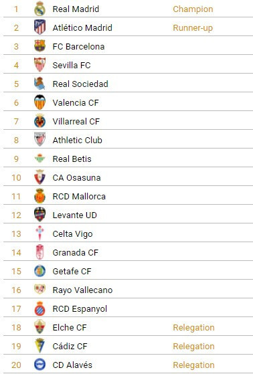The width and height of the screenshot is (253, 374).
Task: Open the RCD Mallorca team name
Action: tap(79, 196)
